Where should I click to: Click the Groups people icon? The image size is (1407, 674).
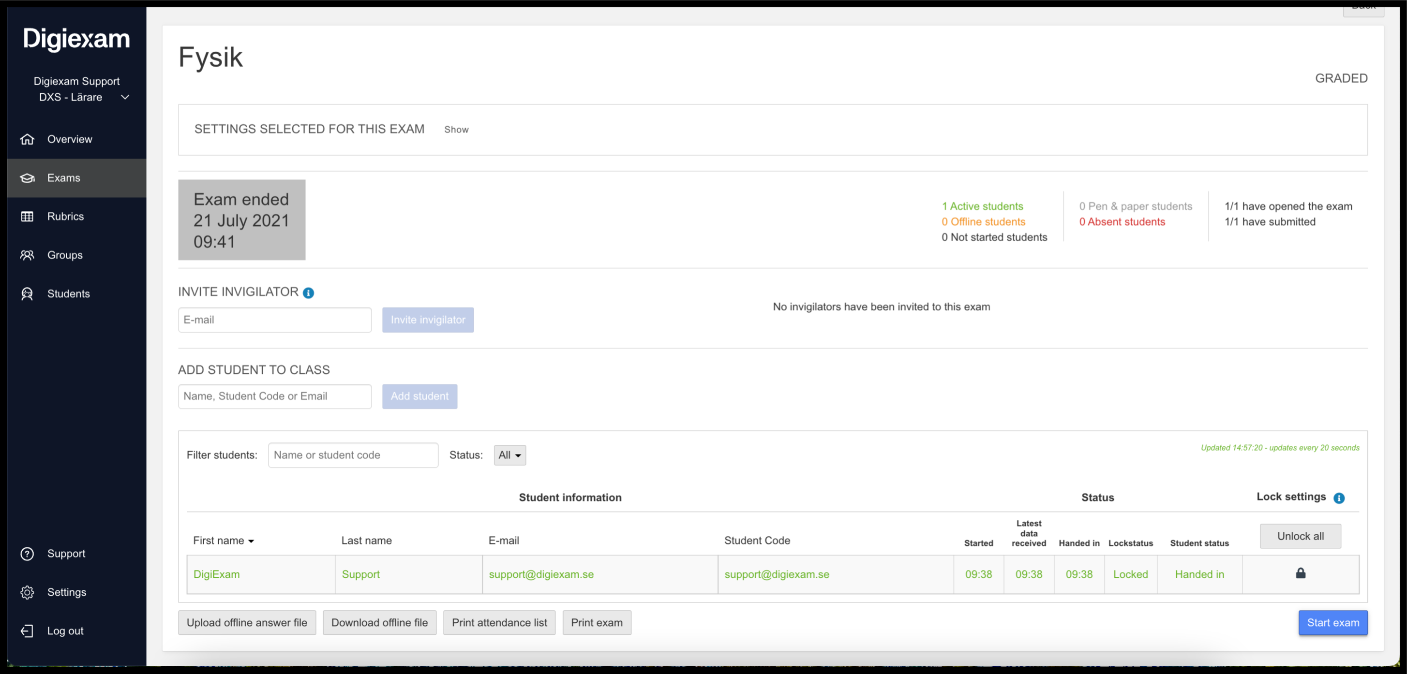(27, 255)
